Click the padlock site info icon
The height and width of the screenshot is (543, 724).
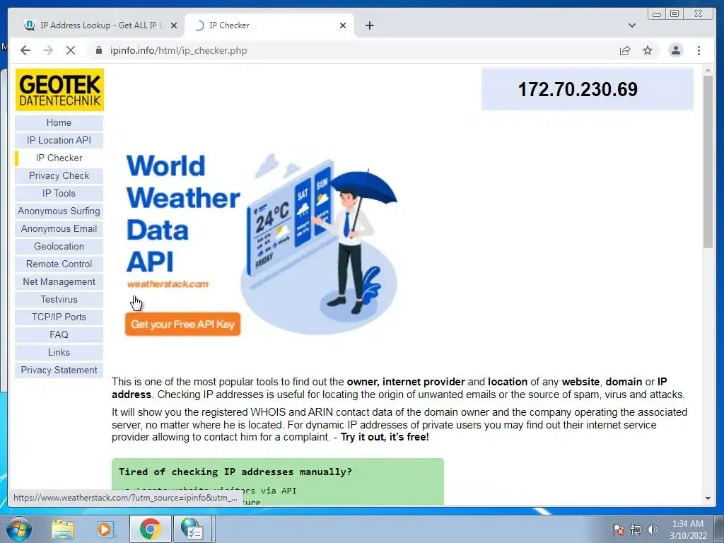tap(99, 50)
